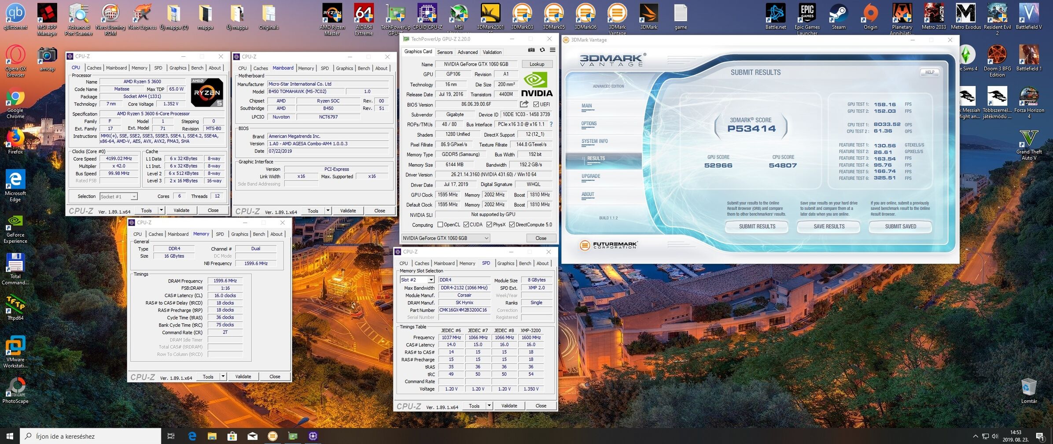The height and width of the screenshot is (444, 1053).
Task: Launch MSI APP Manager from the desktop
Action: [x=47, y=19]
